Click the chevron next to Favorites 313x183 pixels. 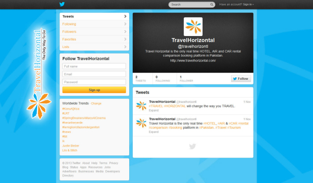[x=125, y=39]
